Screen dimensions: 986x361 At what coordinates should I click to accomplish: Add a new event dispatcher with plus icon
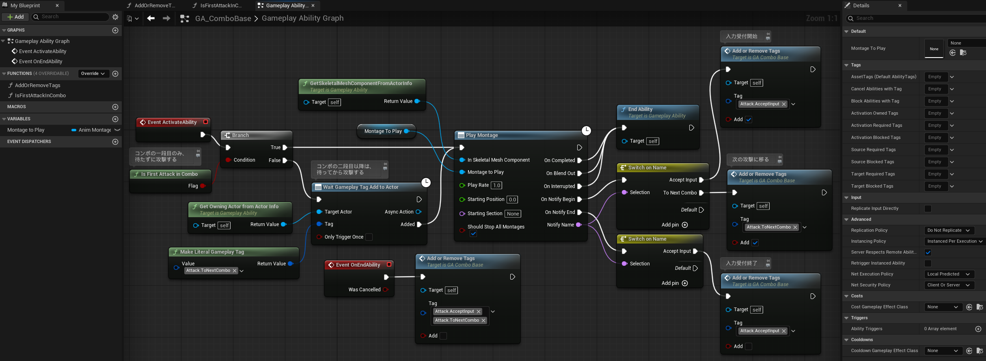pyautogui.click(x=115, y=142)
